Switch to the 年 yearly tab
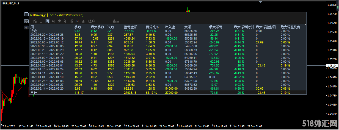This screenshot has height=130, width=339. tap(65, 21)
